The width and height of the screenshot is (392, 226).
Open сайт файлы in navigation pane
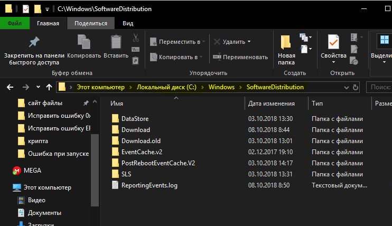pos(45,103)
